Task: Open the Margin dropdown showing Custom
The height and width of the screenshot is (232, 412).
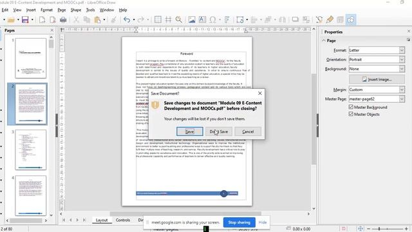Action: pyautogui.click(x=377, y=90)
